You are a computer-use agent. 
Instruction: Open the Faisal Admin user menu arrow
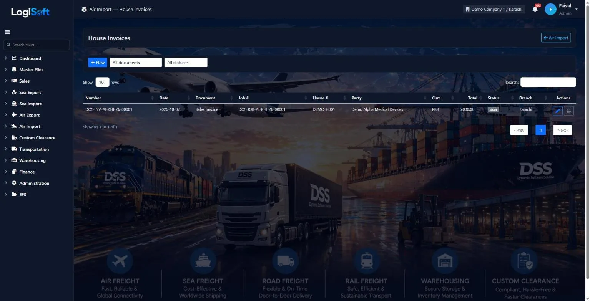576,9
